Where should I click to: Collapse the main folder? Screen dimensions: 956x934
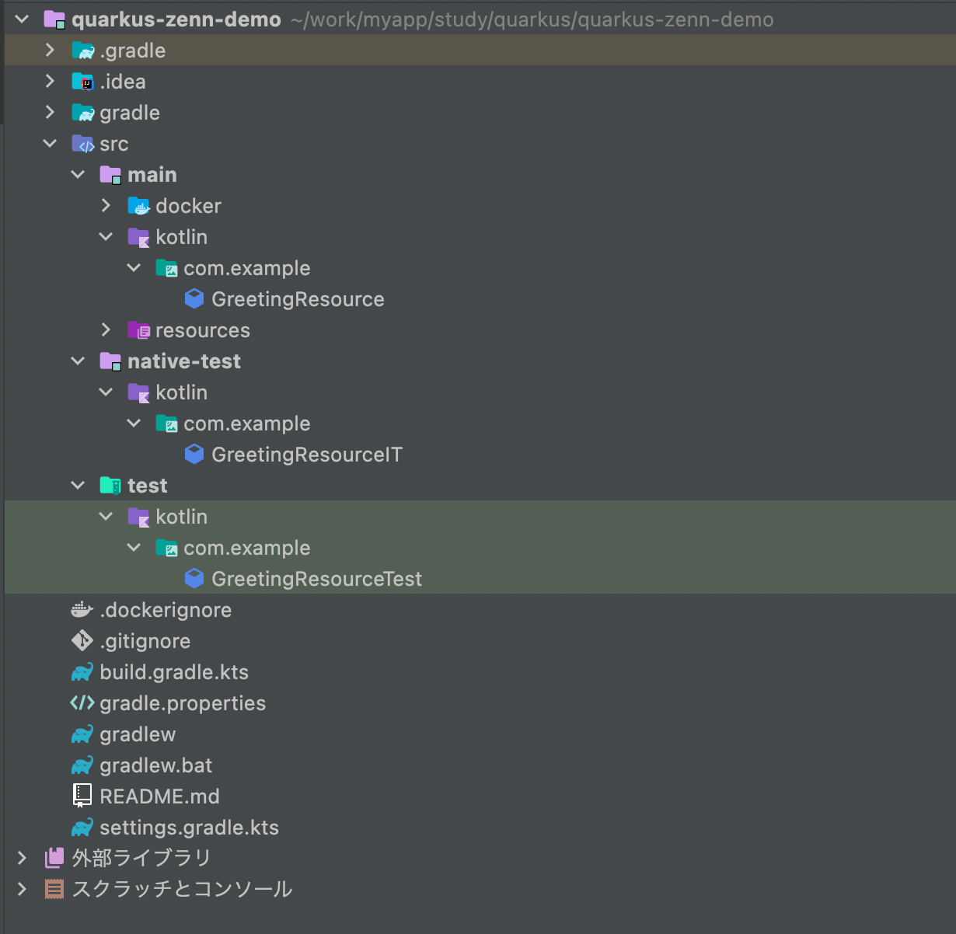[x=78, y=175]
